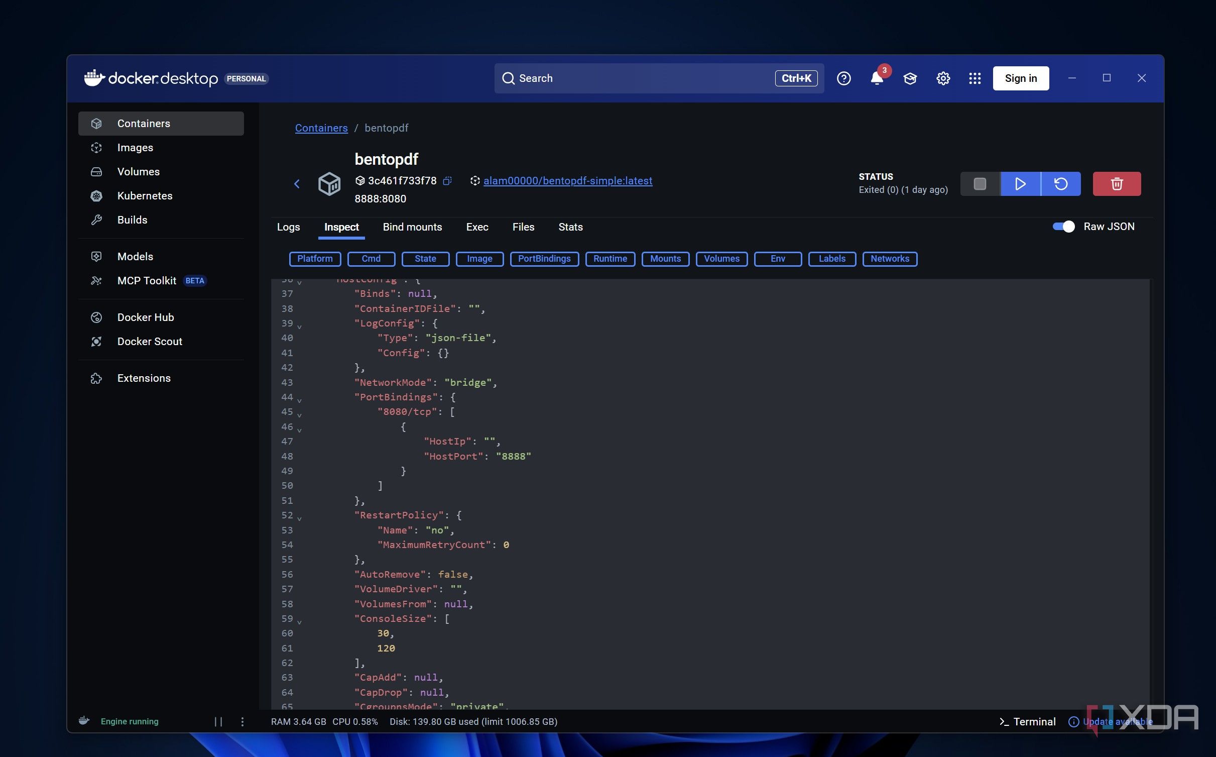Start the bentopdf container with play button
This screenshot has height=757, width=1216.
(x=1020, y=184)
